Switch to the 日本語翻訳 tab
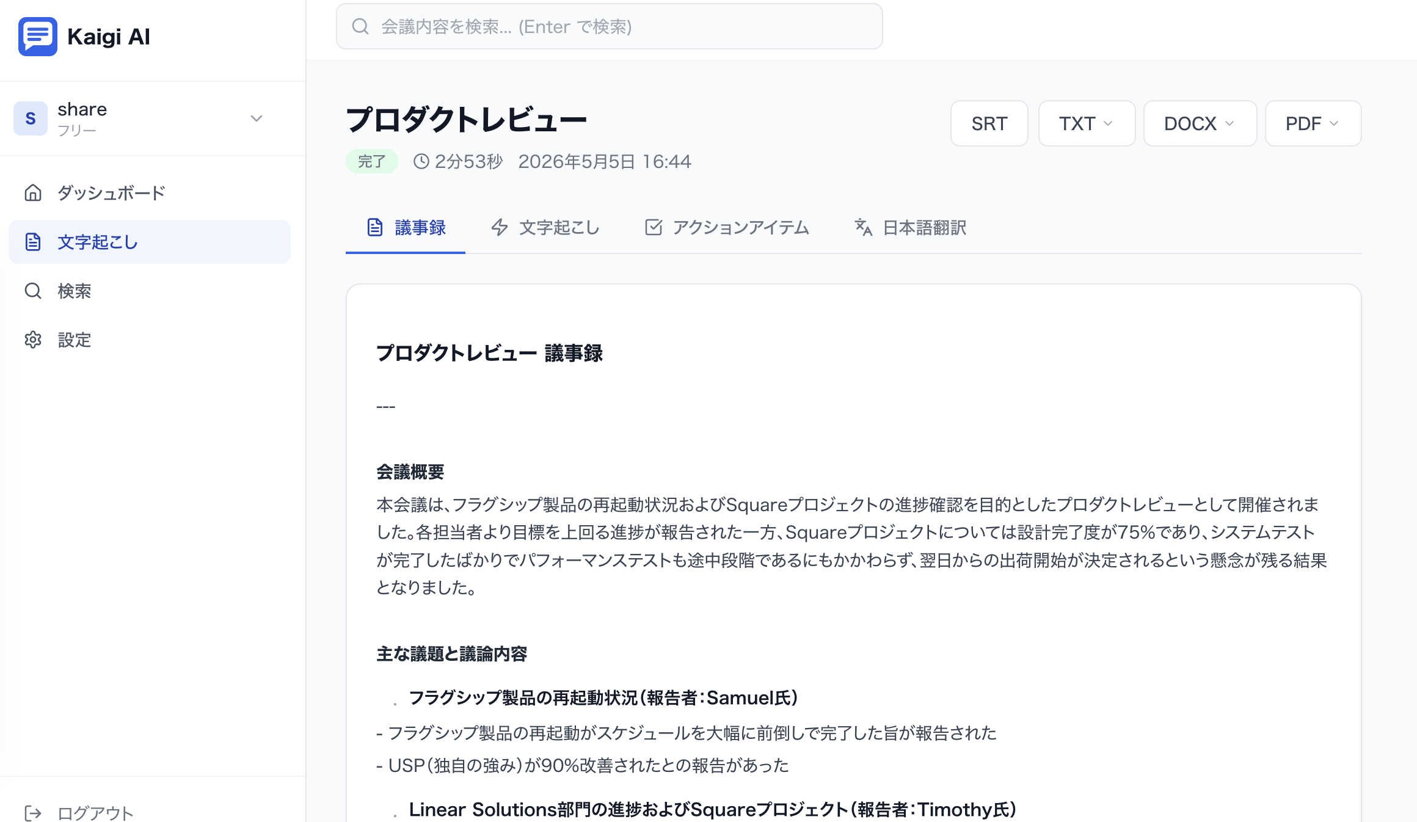This screenshot has width=1417, height=822. click(910, 228)
